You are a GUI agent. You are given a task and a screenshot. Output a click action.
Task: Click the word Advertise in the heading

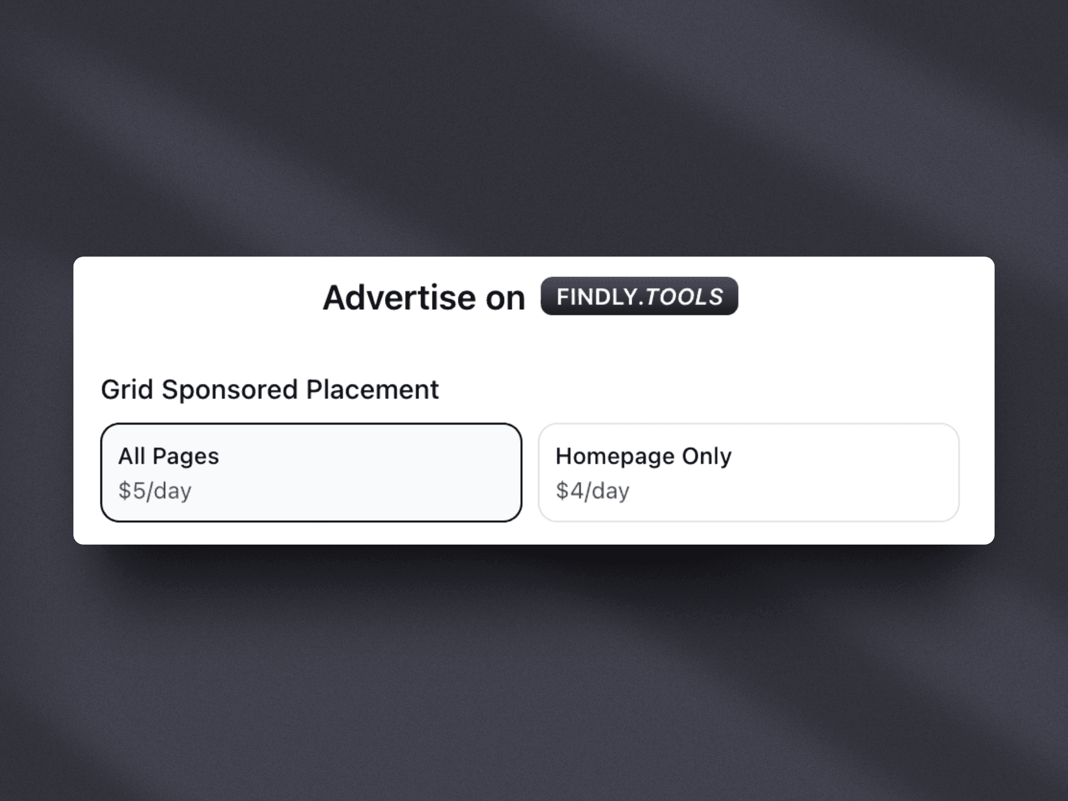tap(399, 298)
